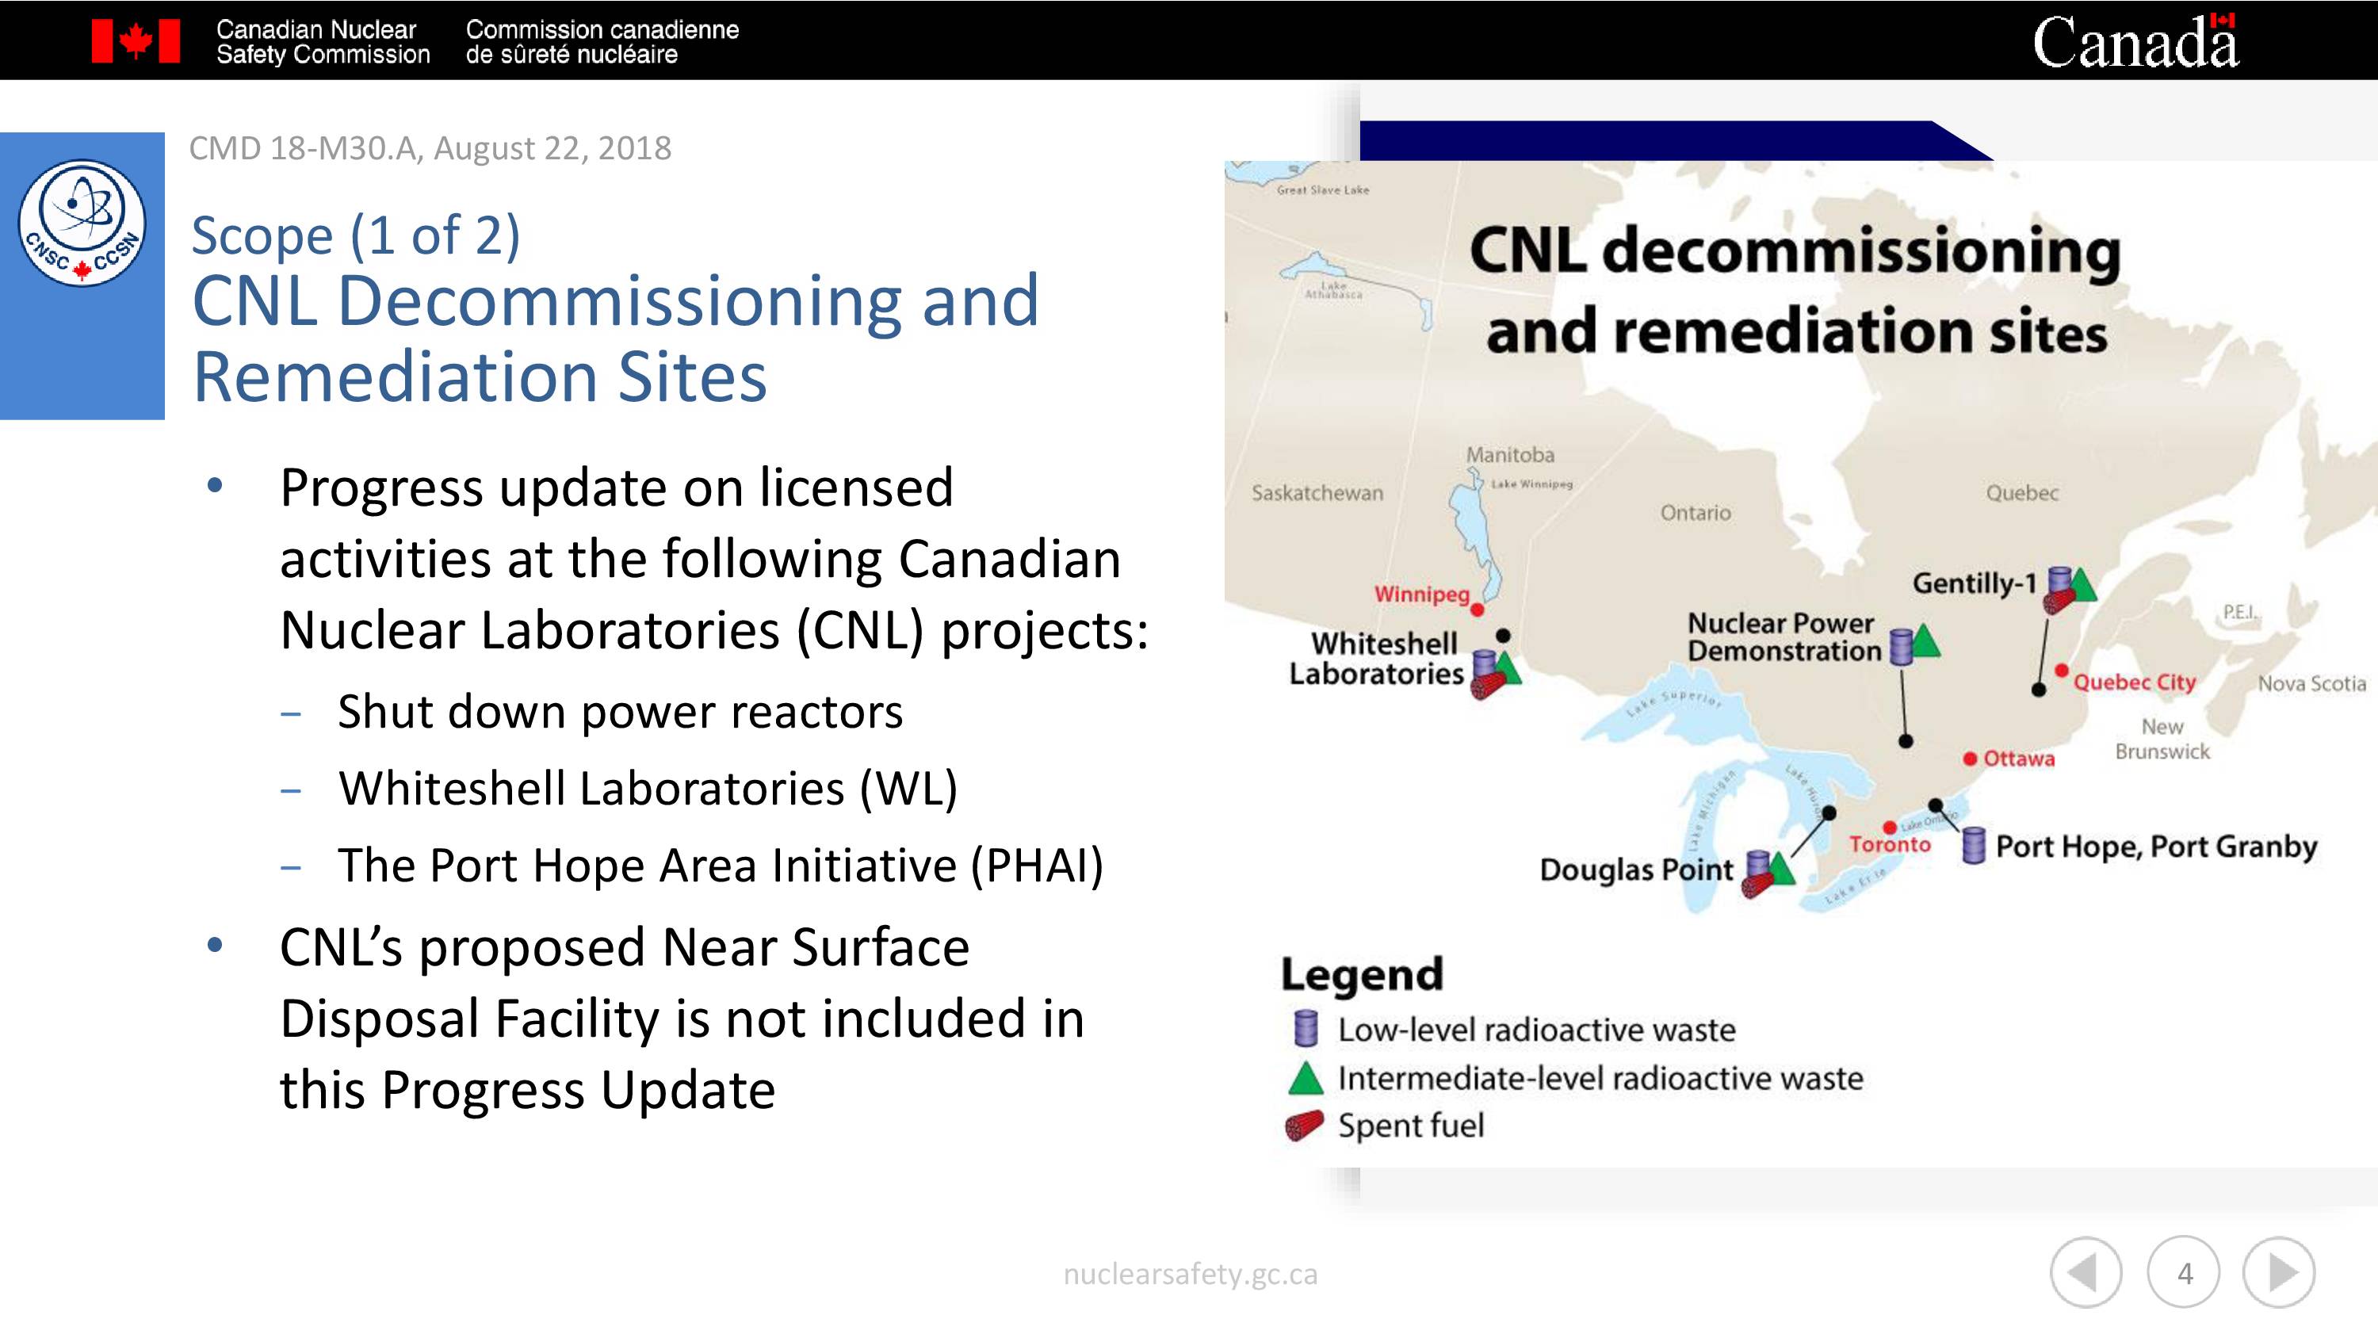Click the Ottawa red city dot
Viewport: 2378px width, 1338px height.
[x=1970, y=759]
